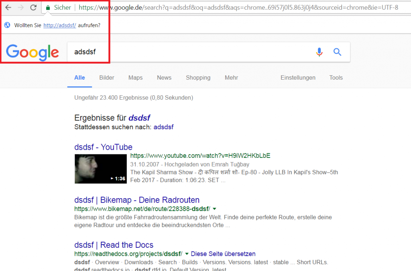Image resolution: width=411 pixels, height=271 pixels.
Task: Focus the address bar URL
Action: (x=238, y=8)
